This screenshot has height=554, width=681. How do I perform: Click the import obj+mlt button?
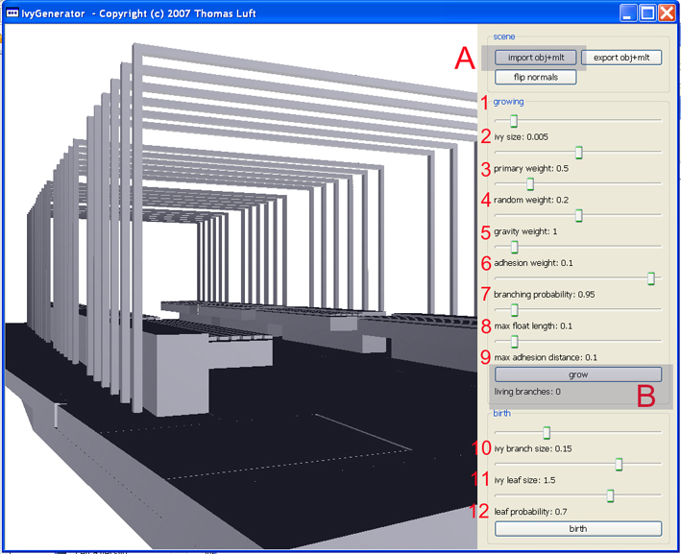point(536,58)
